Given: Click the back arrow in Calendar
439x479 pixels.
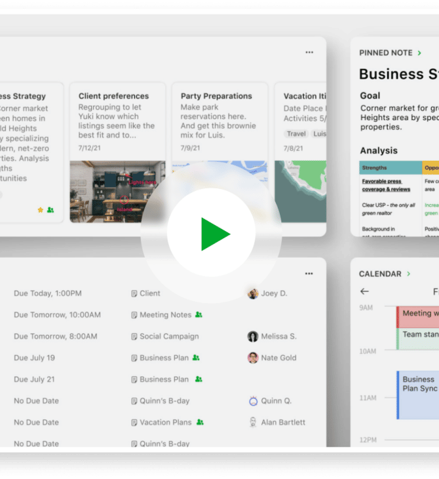Looking at the screenshot, I should point(365,291).
